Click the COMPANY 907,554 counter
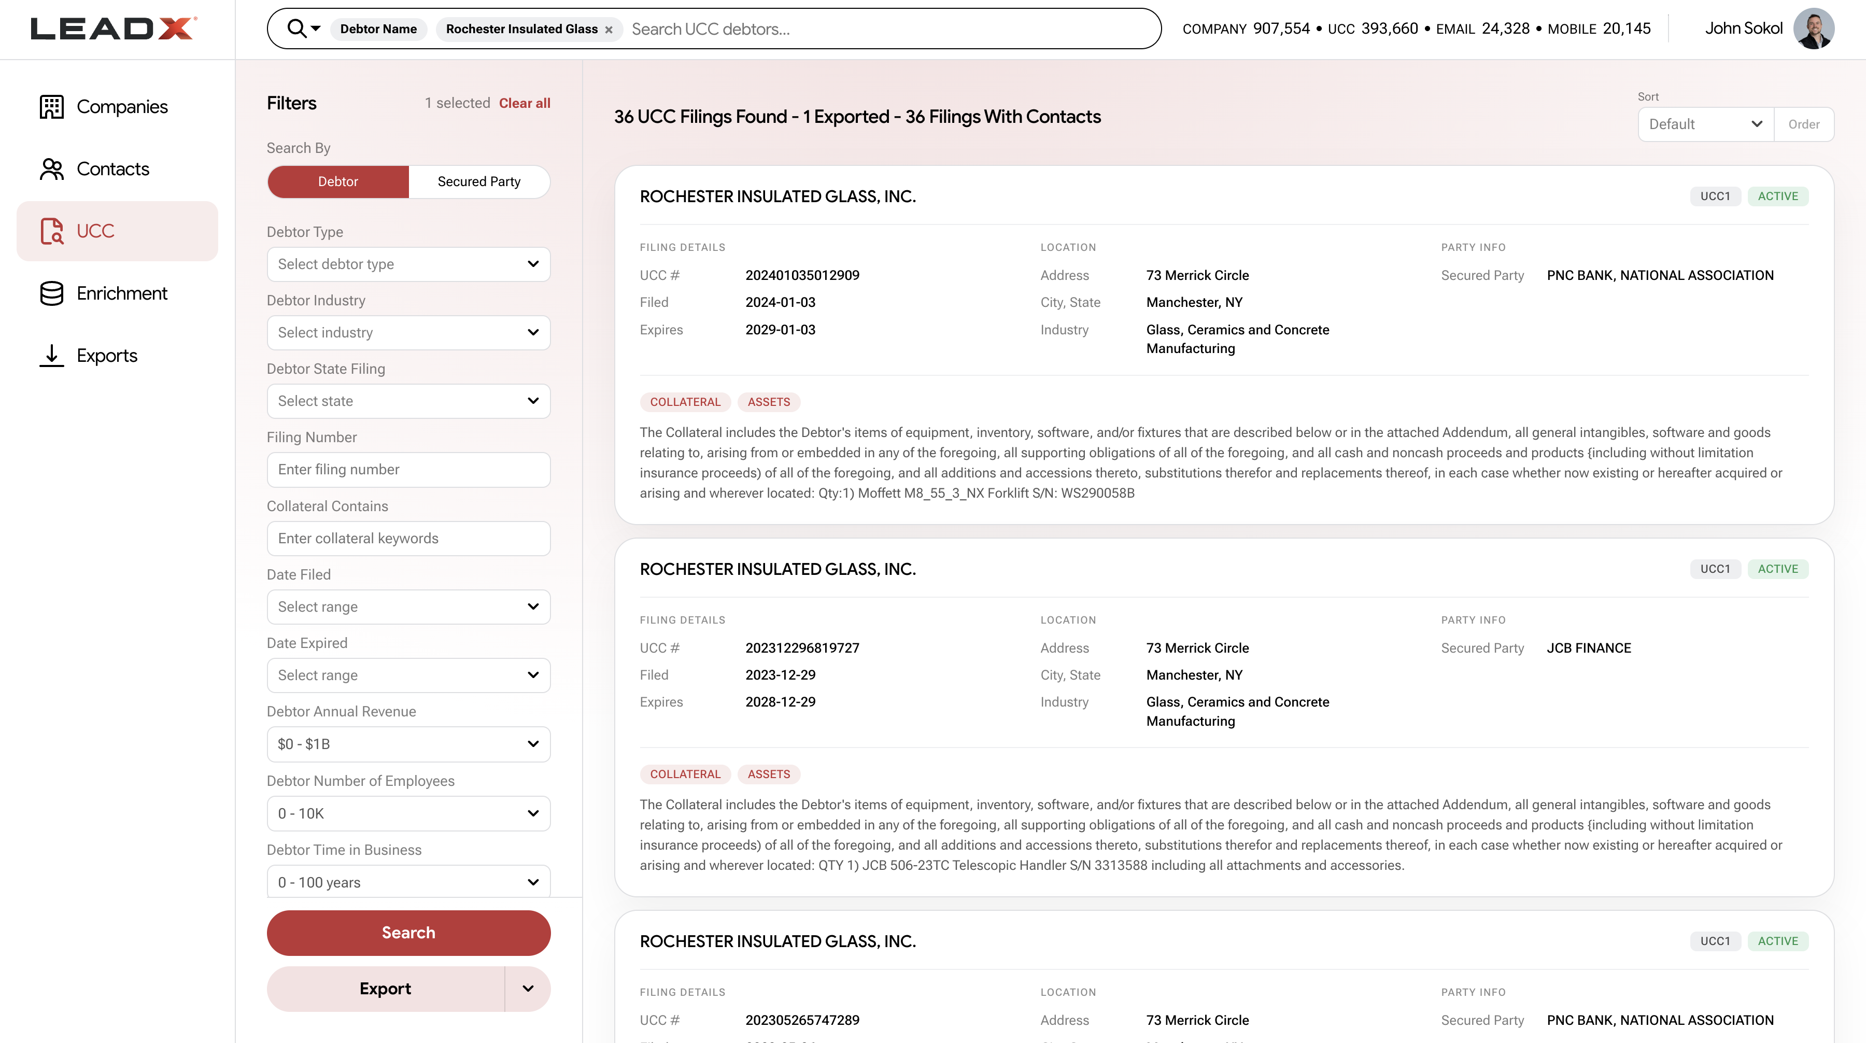This screenshot has height=1043, width=1866. [1246, 29]
